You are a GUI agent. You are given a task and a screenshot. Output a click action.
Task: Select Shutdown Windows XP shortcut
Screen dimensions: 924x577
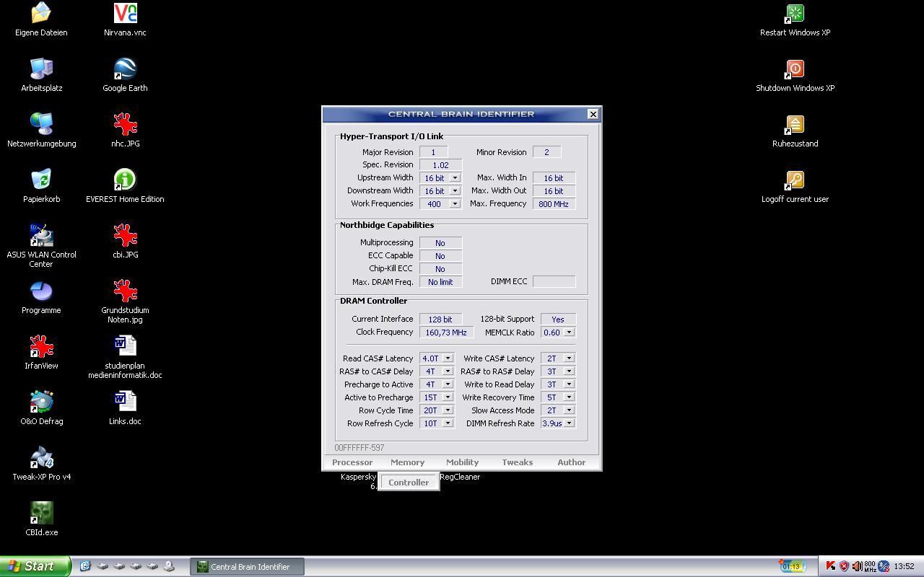tap(795, 75)
